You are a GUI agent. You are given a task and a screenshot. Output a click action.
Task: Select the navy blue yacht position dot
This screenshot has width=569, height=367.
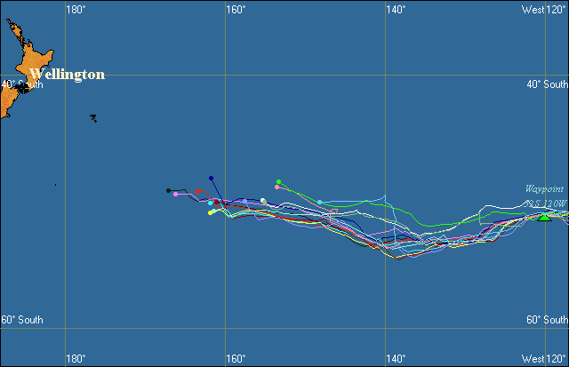(212, 178)
